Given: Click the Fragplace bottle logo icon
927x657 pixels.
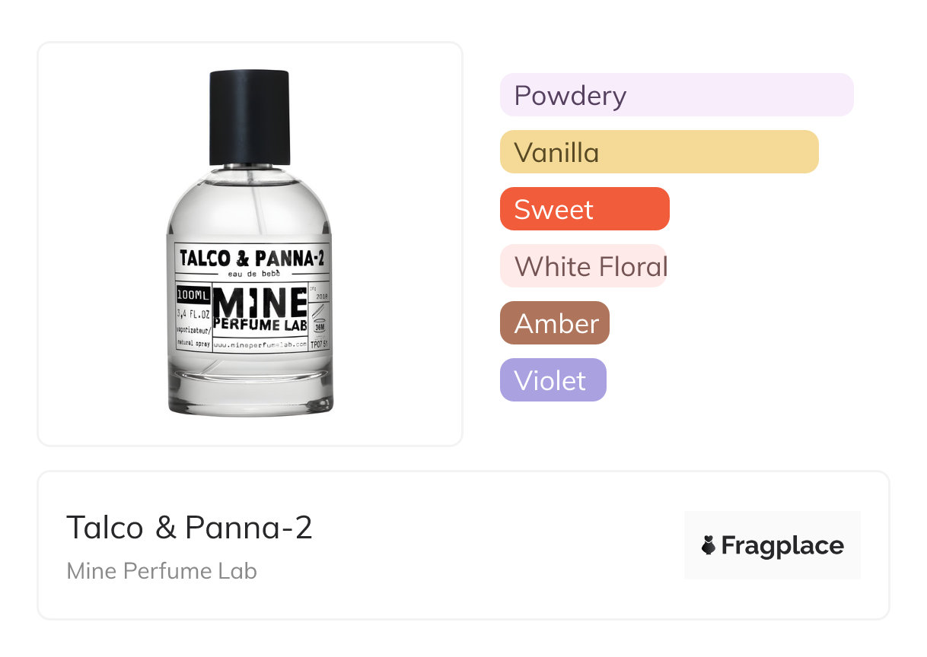Looking at the screenshot, I should (709, 545).
